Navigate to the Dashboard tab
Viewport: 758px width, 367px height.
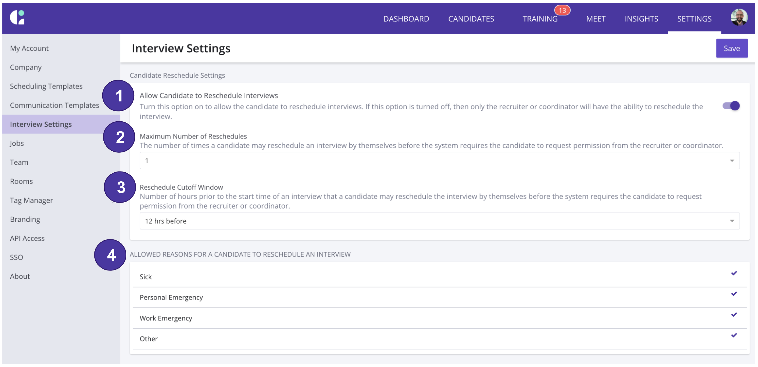(406, 19)
